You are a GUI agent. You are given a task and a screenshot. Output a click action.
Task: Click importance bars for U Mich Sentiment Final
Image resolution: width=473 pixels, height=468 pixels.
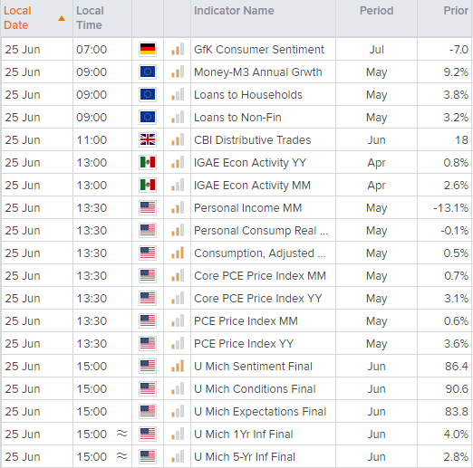click(178, 366)
